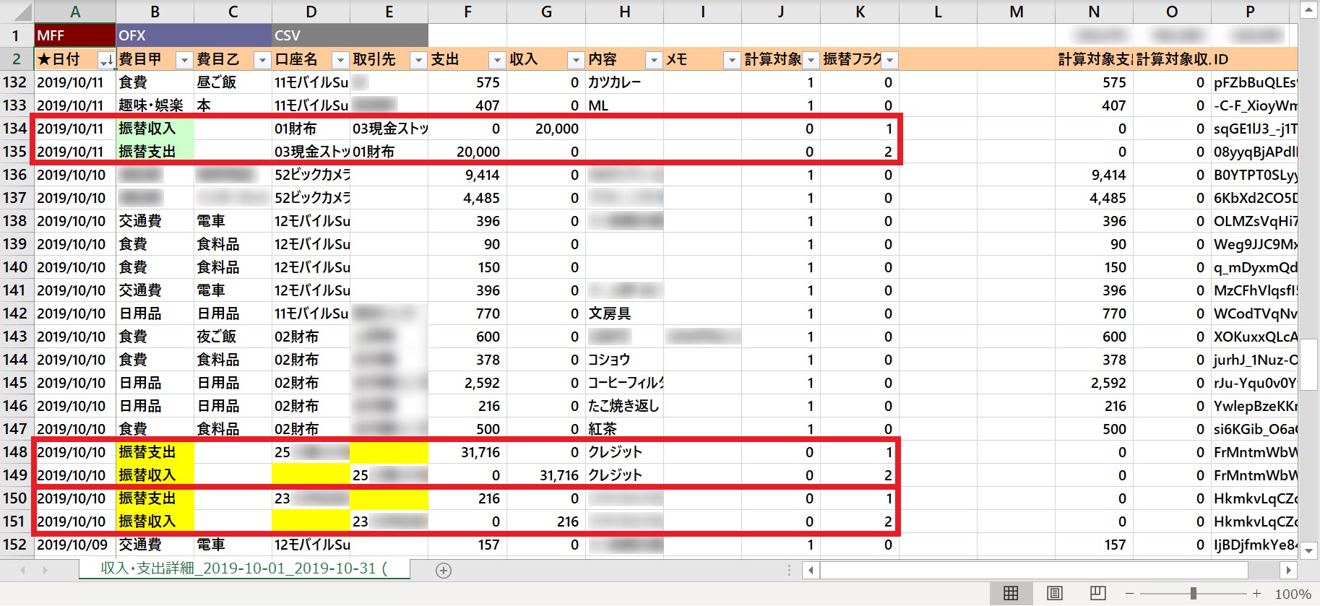
Task: Select row 134 header
Action: coord(15,129)
